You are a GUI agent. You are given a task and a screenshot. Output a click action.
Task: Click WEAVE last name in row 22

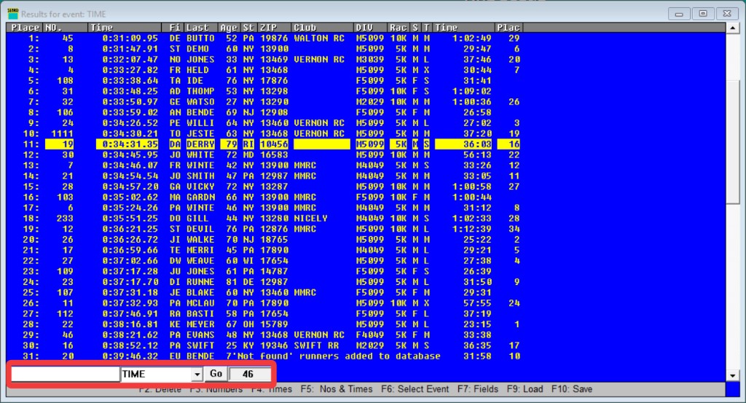[200, 261]
